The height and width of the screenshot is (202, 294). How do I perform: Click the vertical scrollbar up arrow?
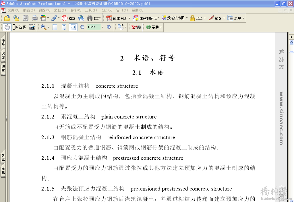(x=291, y=42)
